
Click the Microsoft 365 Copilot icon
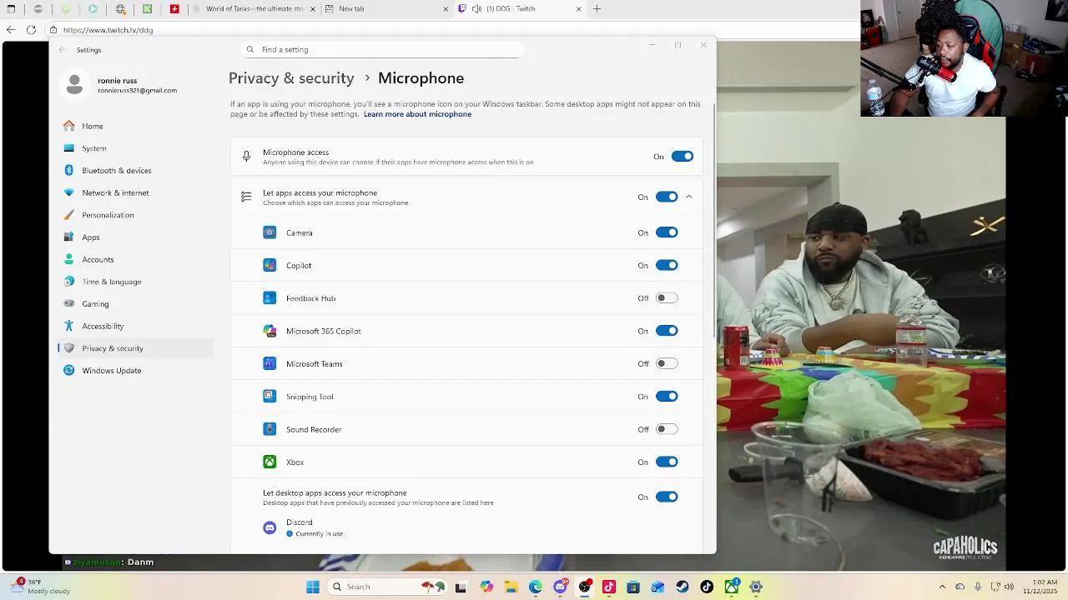(270, 331)
